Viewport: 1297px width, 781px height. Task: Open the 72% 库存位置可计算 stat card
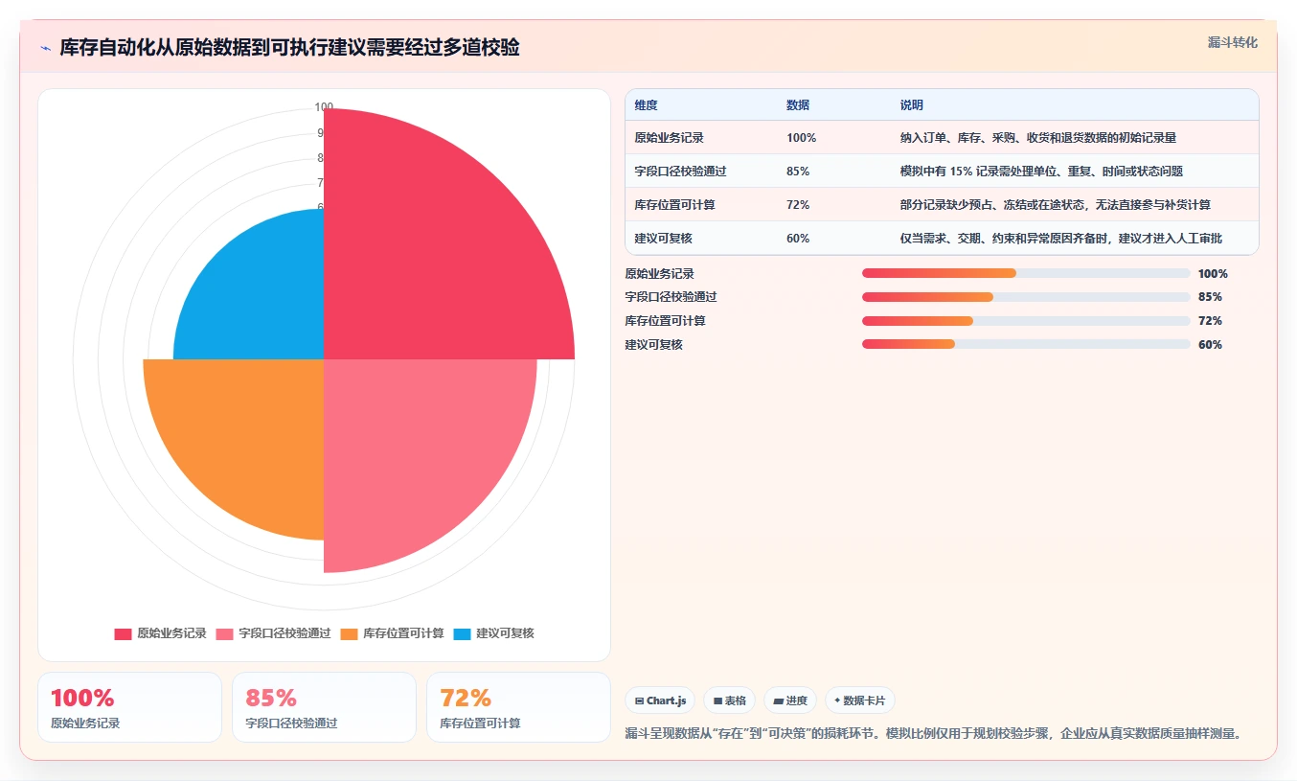click(518, 707)
